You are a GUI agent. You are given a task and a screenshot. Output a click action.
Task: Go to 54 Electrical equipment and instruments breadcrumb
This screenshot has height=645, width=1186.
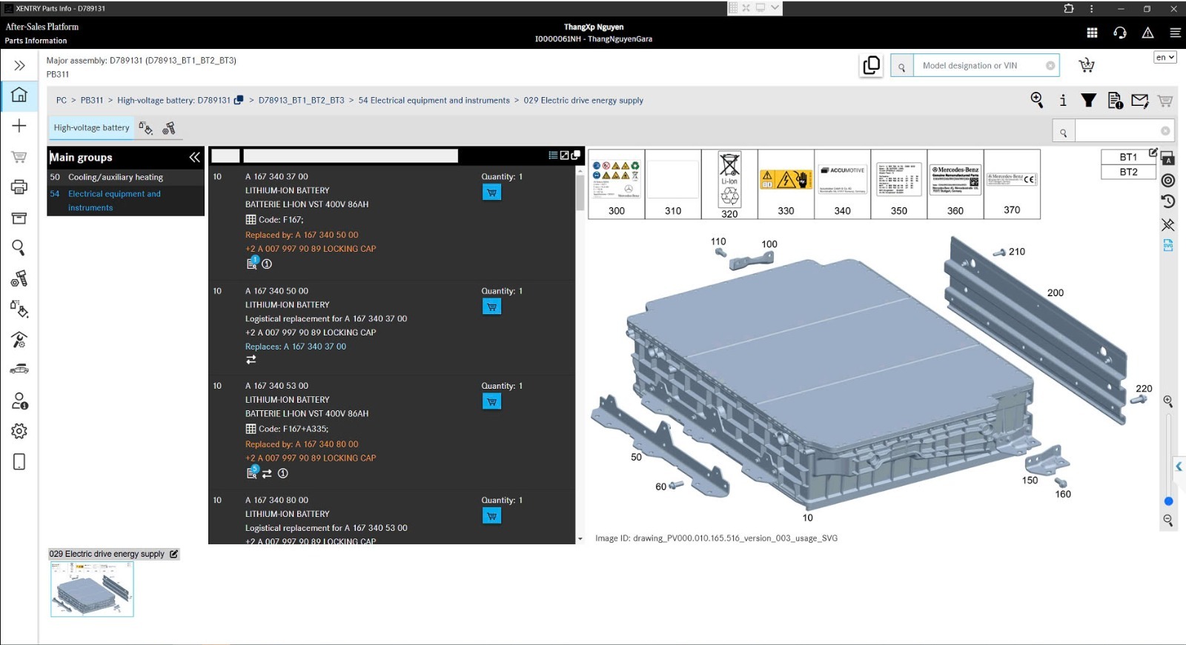[x=434, y=100]
